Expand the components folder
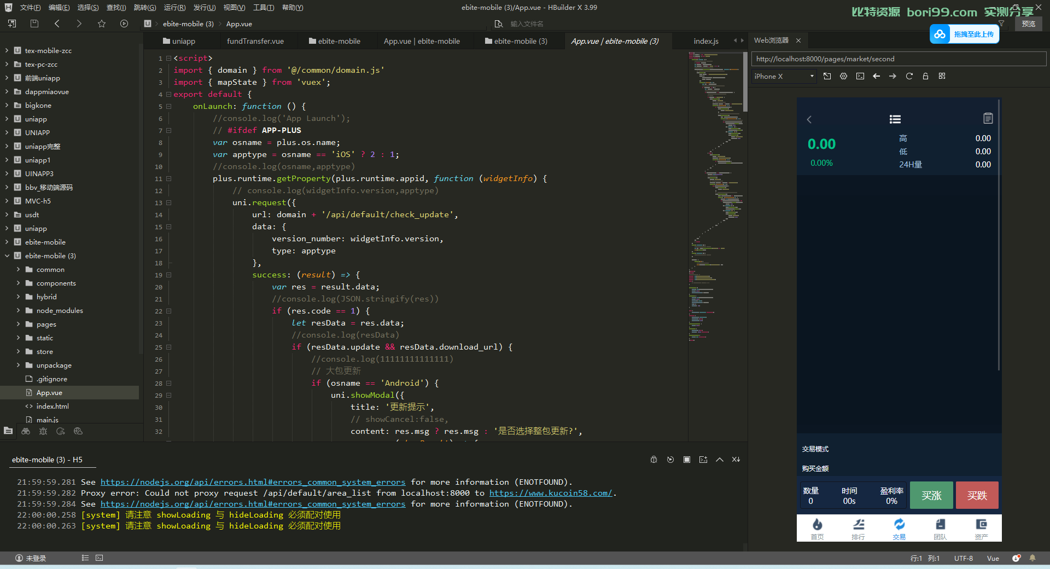Image resolution: width=1050 pixels, height=569 pixels. [x=18, y=283]
